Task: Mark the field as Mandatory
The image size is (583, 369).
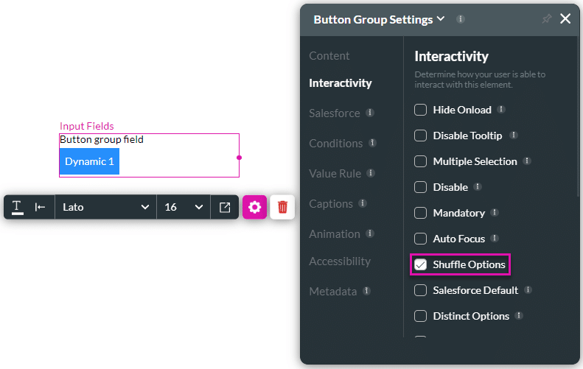Action: (x=421, y=213)
